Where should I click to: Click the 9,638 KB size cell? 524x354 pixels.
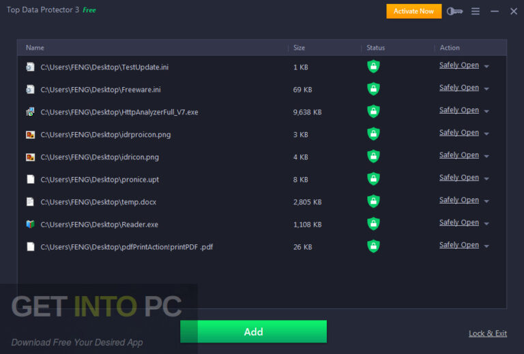(307, 112)
